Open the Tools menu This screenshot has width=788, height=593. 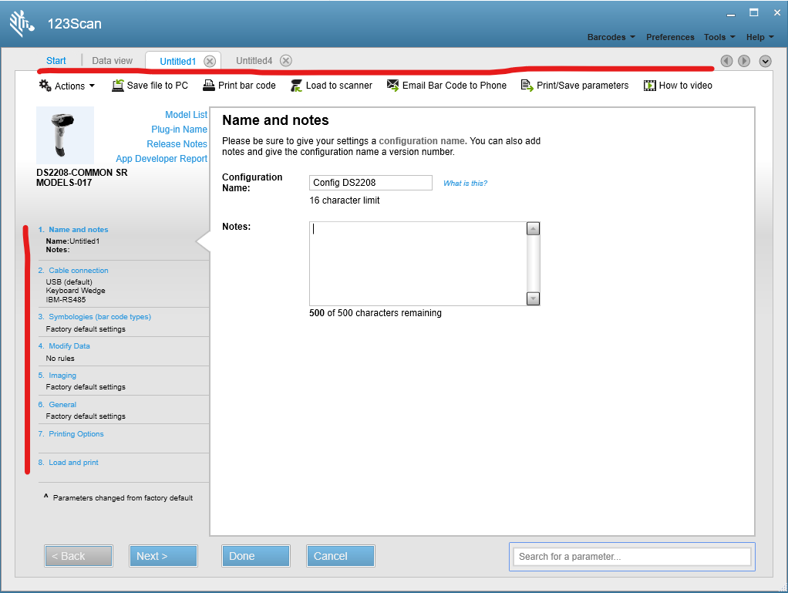[x=719, y=37]
